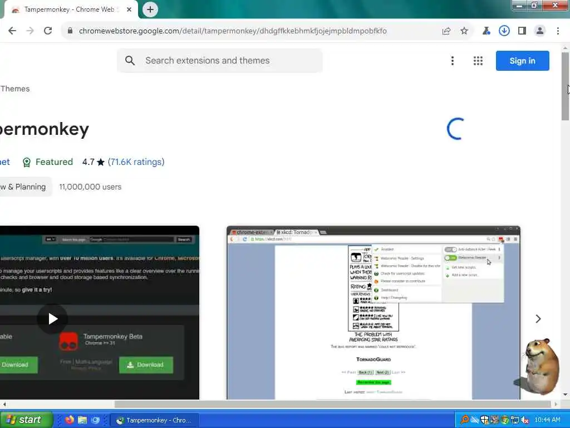The image size is (570, 428).
Task: Click the browser forward arrow
Action: 30,31
